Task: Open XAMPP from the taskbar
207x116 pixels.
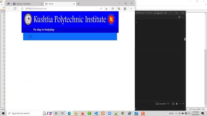Action: coord(103,113)
